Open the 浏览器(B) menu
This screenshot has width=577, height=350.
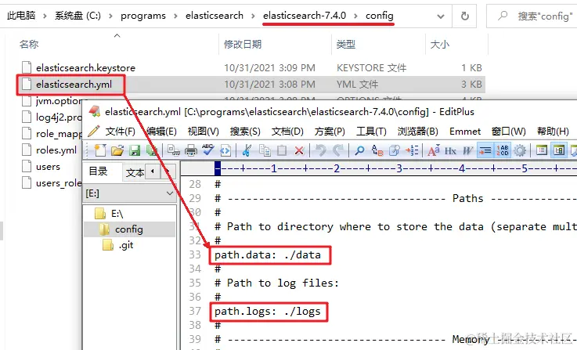coord(417,132)
